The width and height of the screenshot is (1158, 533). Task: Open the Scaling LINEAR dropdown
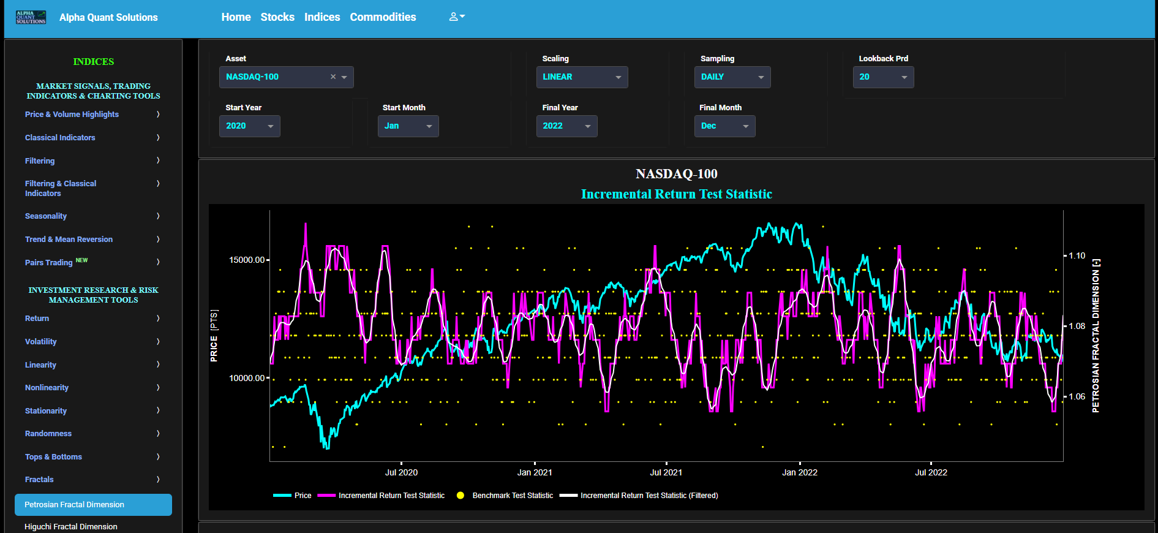click(582, 77)
